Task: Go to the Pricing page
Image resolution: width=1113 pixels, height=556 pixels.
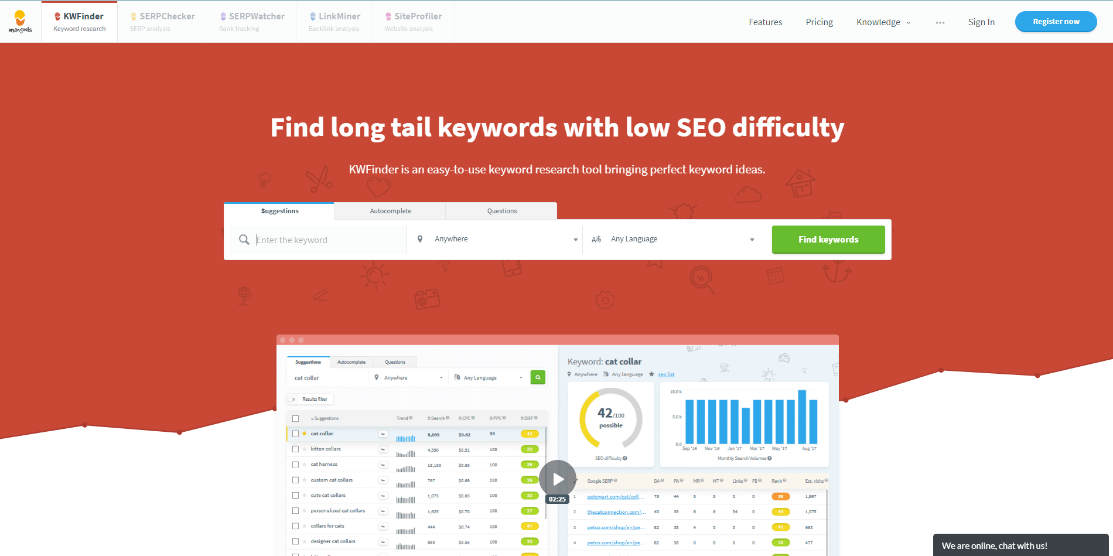Action: point(819,22)
